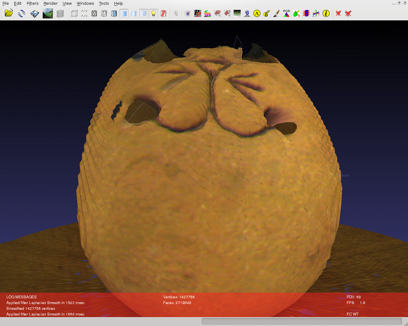Switch to points render mode
Viewport: 408px width, 326px height.
84,13
